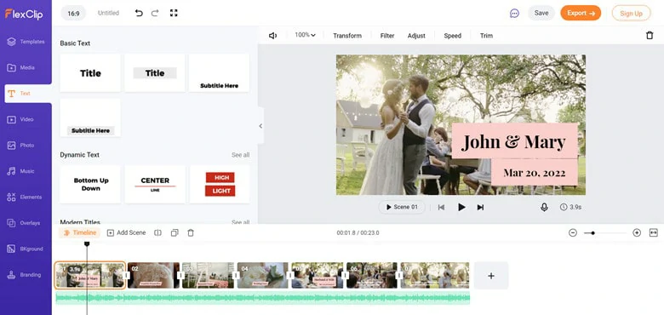
Task: Add the plain Title basic text
Action: point(90,73)
